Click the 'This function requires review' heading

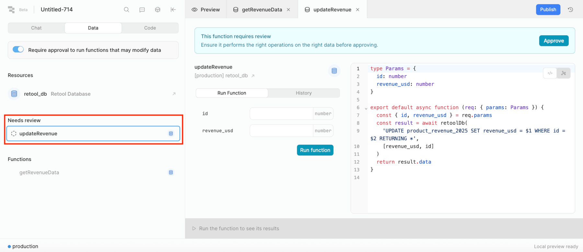point(236,36)
